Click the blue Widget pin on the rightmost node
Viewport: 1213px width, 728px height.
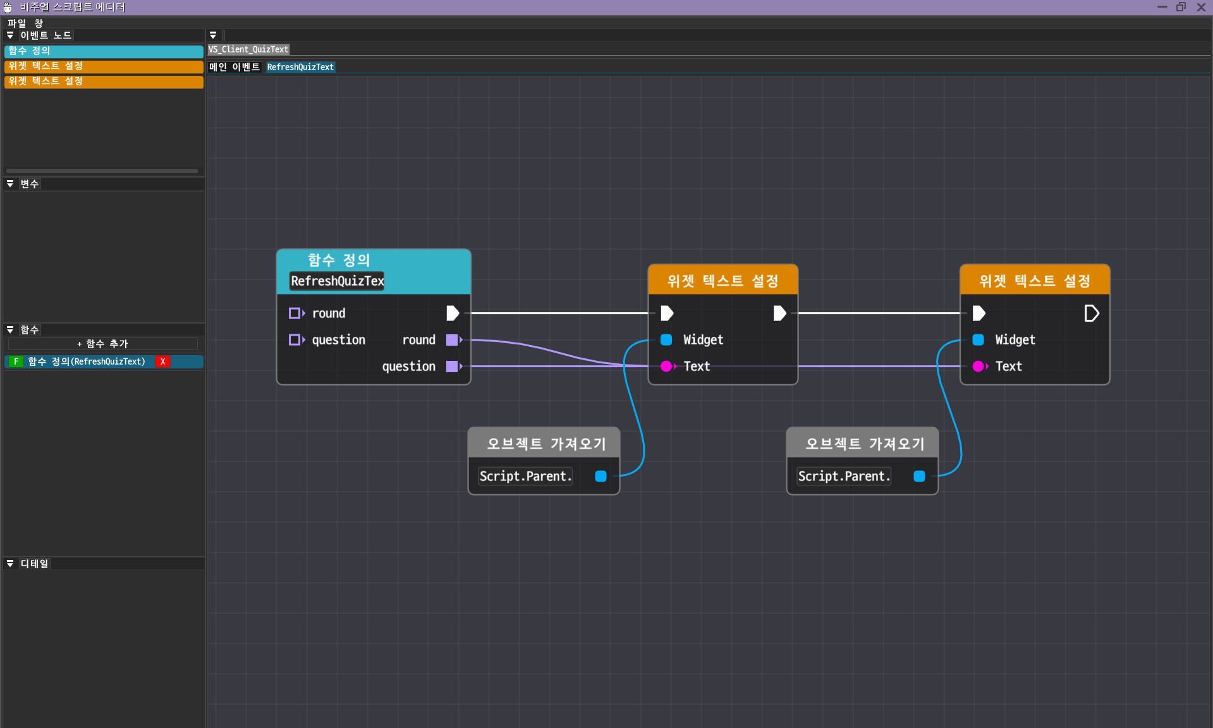[x=978, y=340]
